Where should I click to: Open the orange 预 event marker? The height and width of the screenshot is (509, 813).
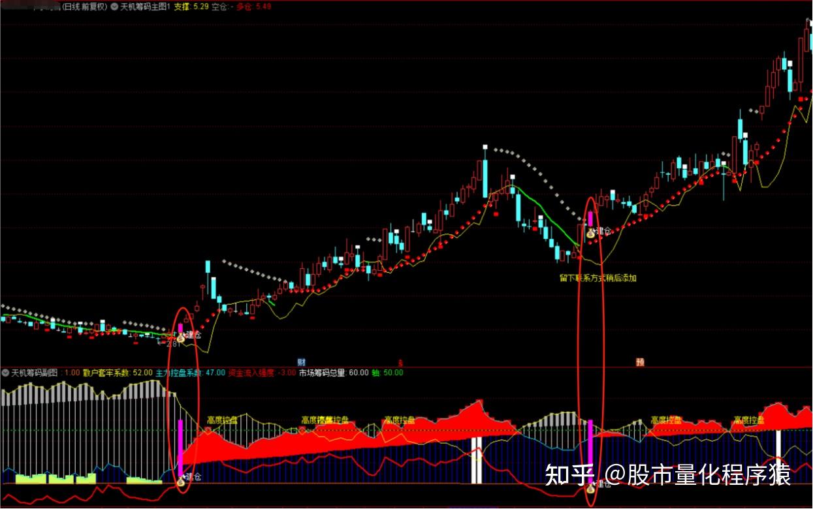pos(640,362)
